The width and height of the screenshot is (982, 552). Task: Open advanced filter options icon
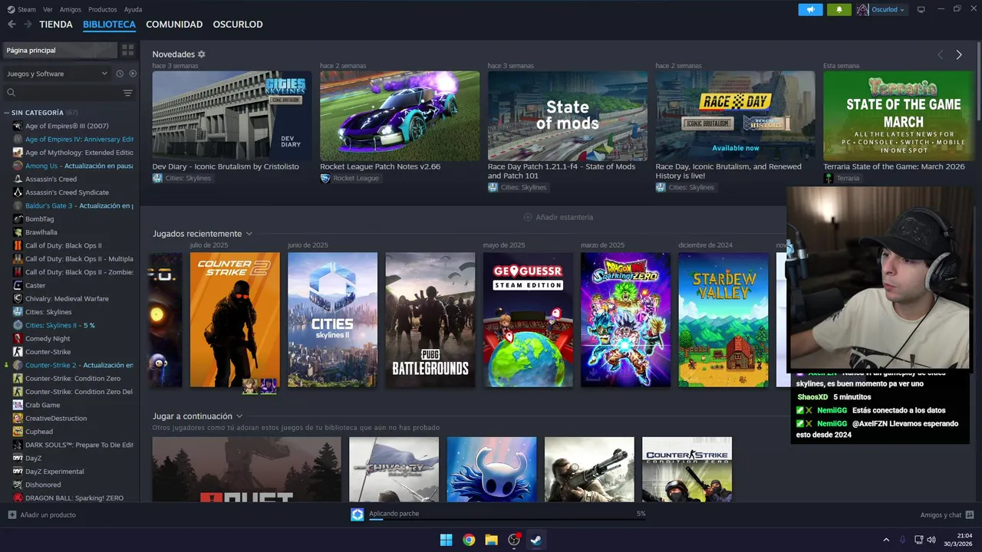[x=128, y=93]
